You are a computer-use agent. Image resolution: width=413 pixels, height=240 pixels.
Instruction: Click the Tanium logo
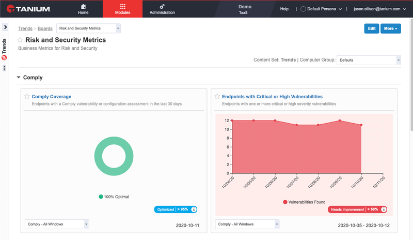pos(29,9)
